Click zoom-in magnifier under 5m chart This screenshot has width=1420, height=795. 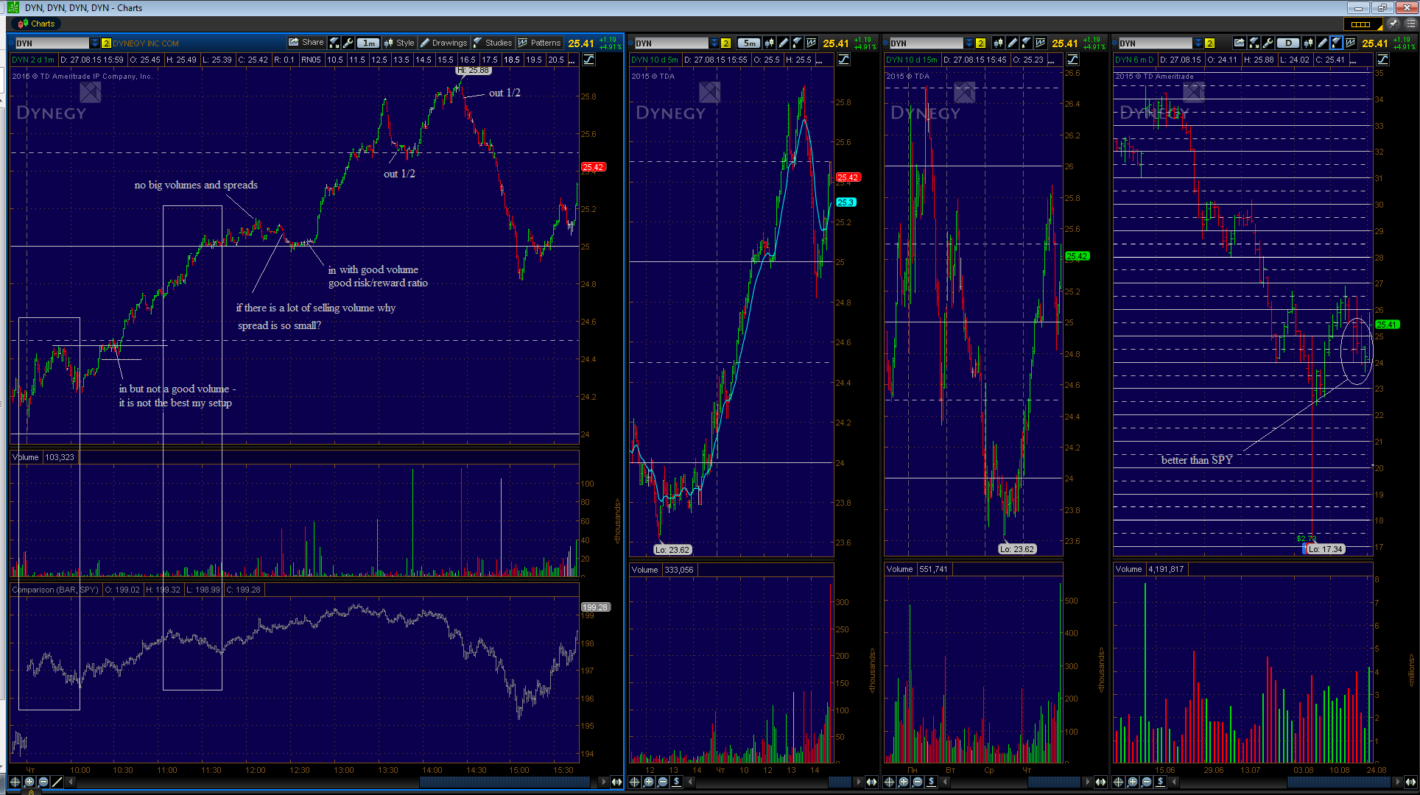point(648,782)
